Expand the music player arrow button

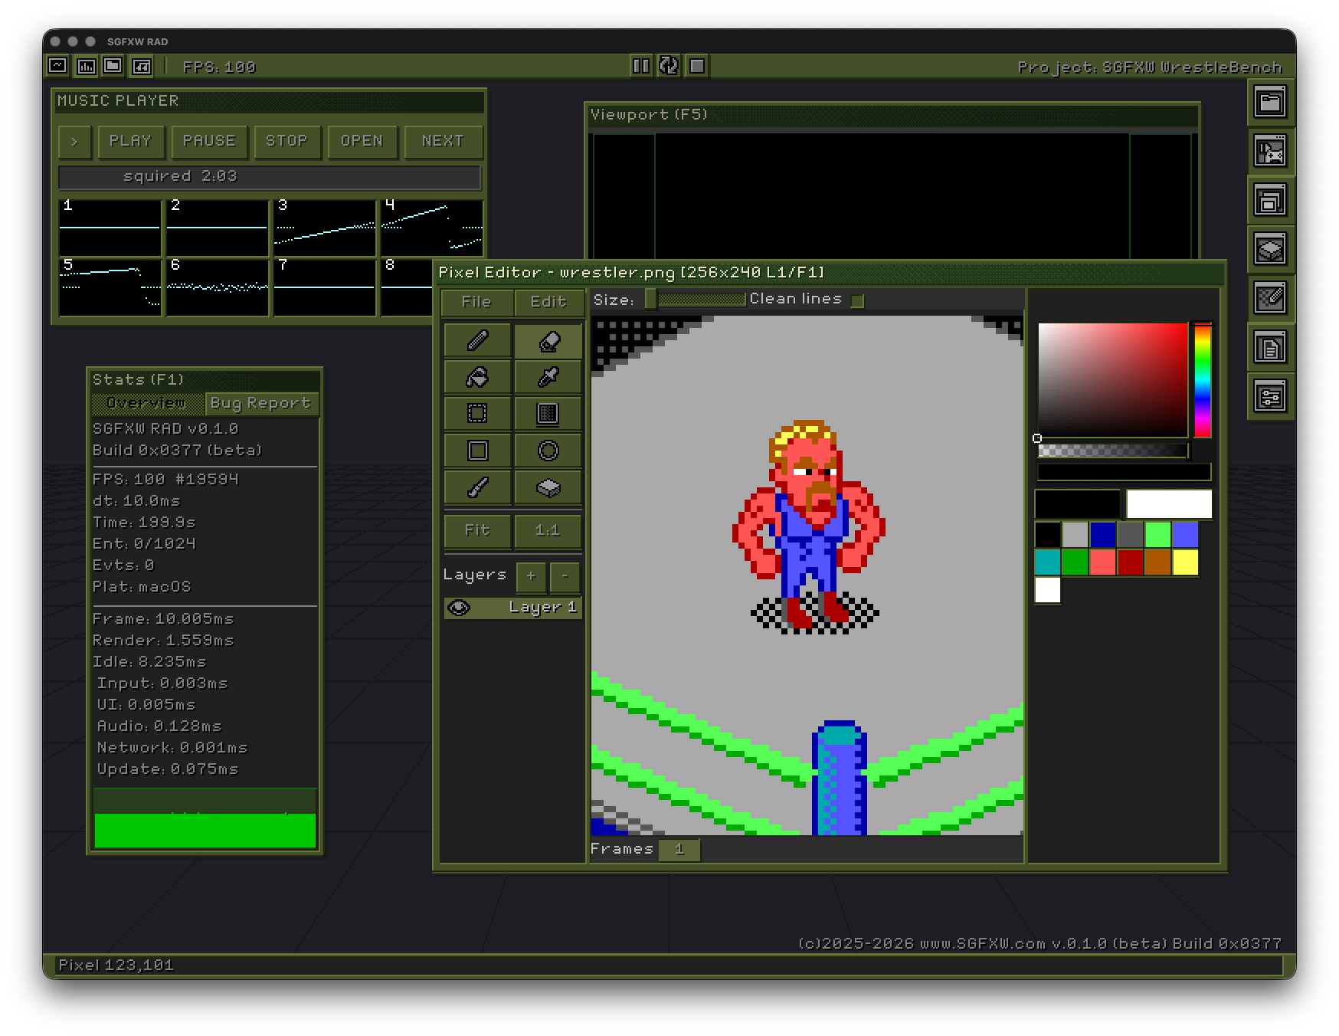click(x=75, y=142)
